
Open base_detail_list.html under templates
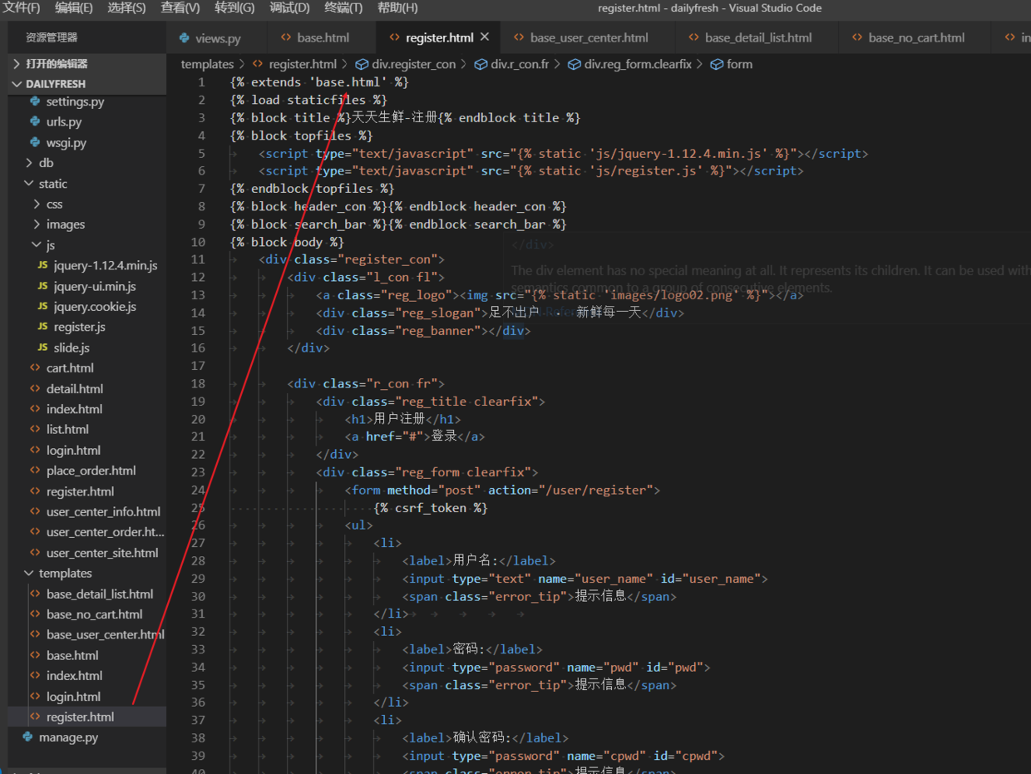coord(86,594)
